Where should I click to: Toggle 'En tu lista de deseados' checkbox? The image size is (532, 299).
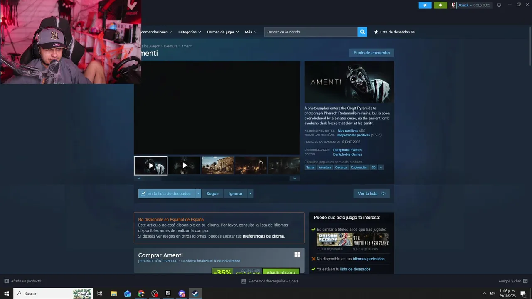tap(143, 194)
